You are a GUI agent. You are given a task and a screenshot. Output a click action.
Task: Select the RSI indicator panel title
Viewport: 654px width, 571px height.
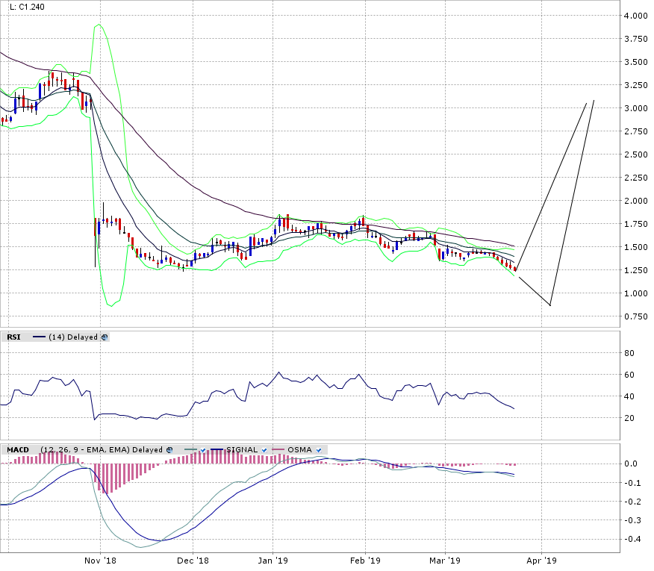pos(13,337)
